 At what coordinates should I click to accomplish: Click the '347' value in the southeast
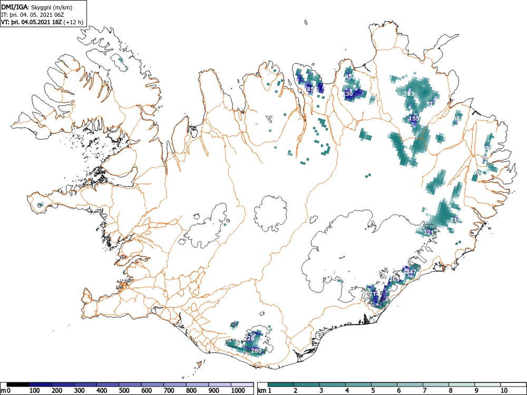tap(412, 271)
